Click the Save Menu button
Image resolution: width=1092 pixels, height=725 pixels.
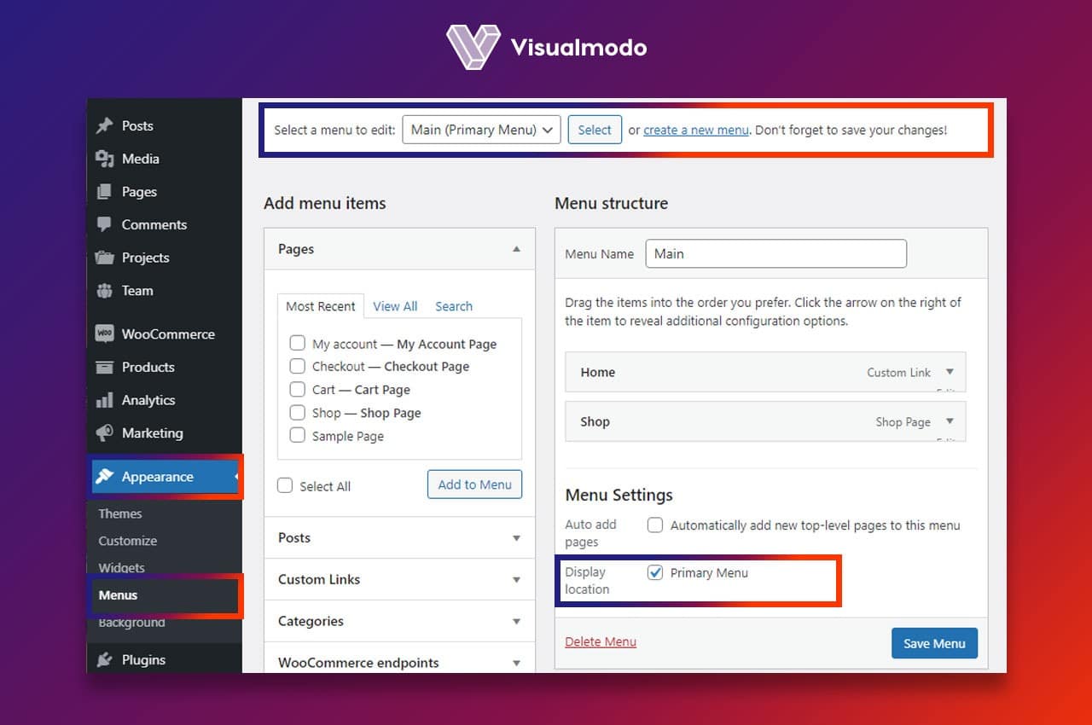point(934,643)
